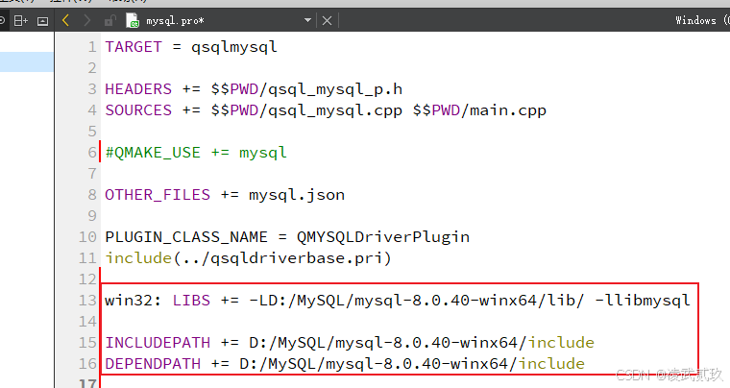The height and width of the screenshot is (388, 730).
Task: Open the mysql.pro* document dropdown
Action: (x=307, y=20)
